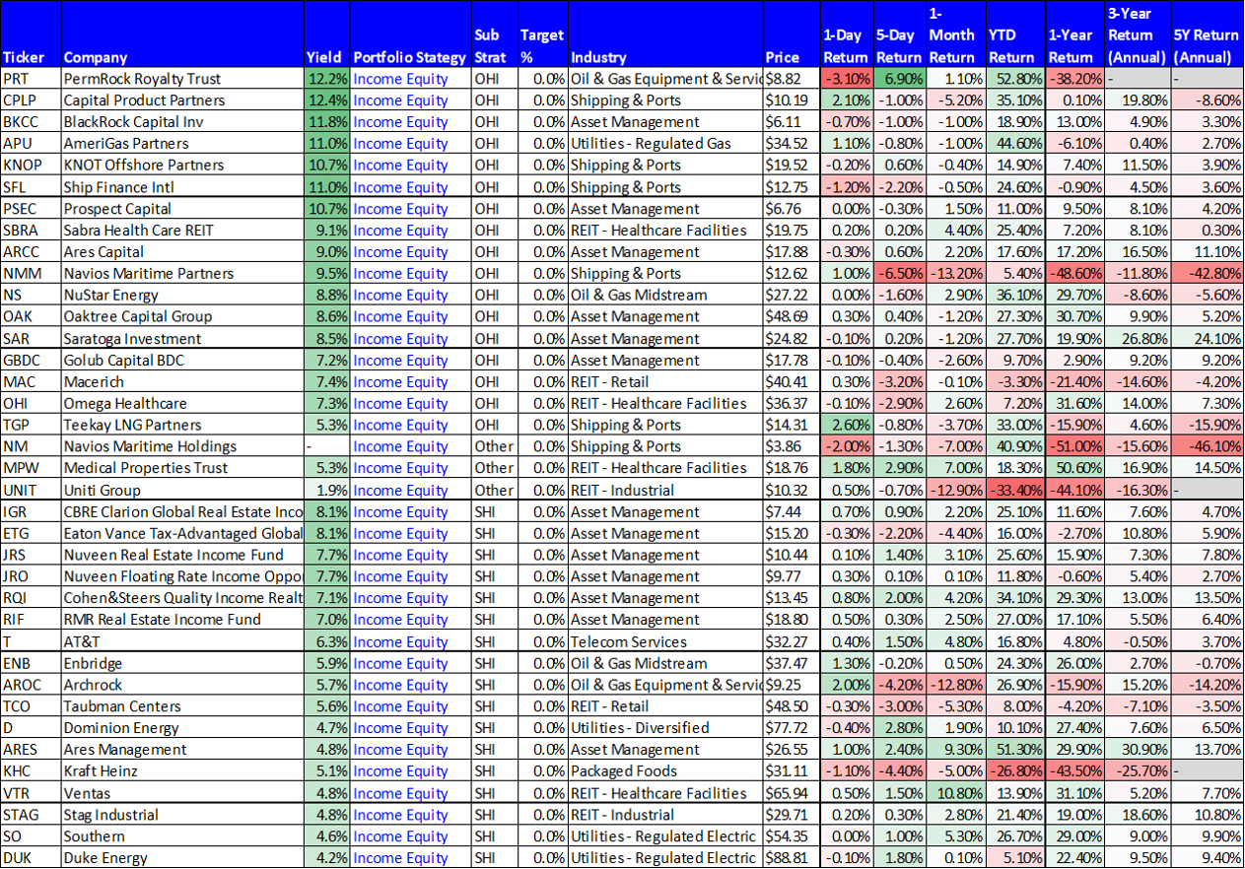
Task: Select company cell RMR Real Estate Income Fund
Action: click(x=182, y=620)
